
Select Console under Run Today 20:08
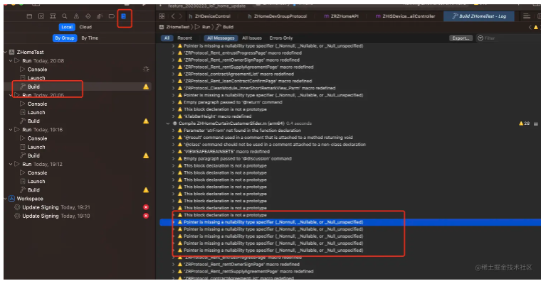point(37,69)
